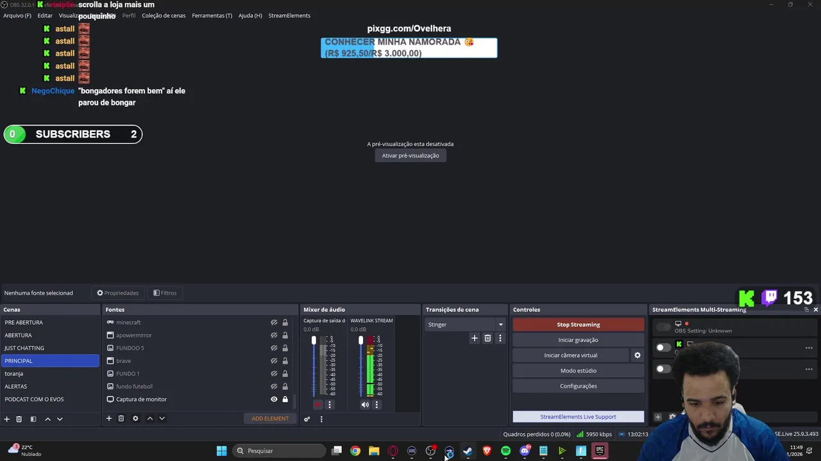Image resolution: width=821 pixels, height=461 pixels.
Task: Open options menu for Captura de saída channel
Action: tap(330, 405)
